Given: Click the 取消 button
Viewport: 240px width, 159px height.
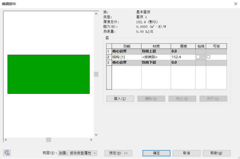Looking at the screenshot, I should click(x=187, y=153).
